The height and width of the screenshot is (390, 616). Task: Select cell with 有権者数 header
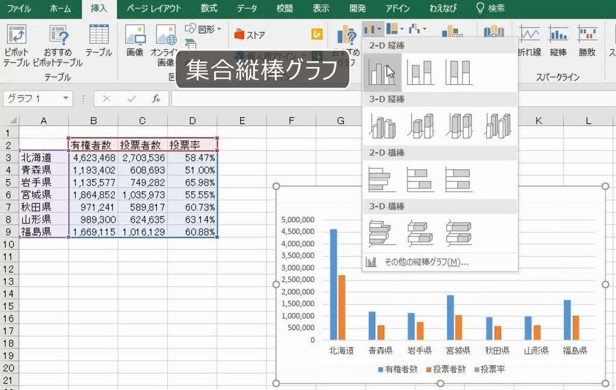pyautogui.click(x=93, y=145)
